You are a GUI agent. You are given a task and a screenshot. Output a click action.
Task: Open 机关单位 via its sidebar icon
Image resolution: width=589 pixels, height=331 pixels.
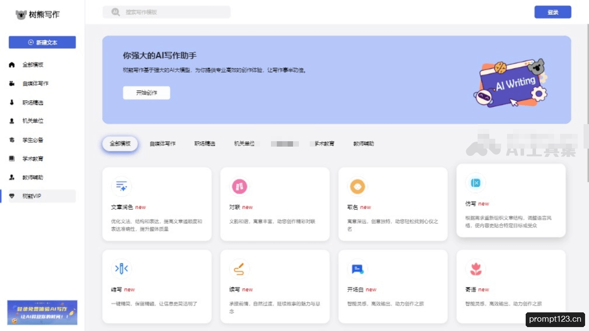click(x=12, y=121)
